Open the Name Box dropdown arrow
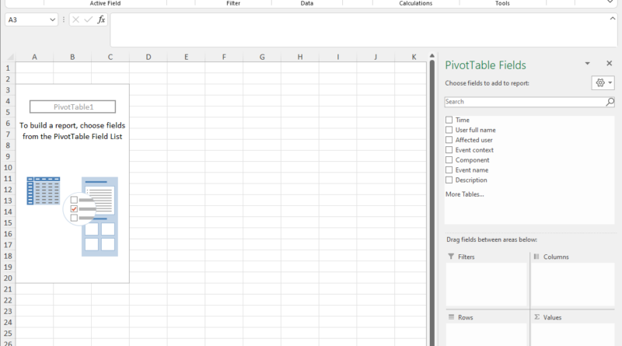 pyautogui.click(x=52, y=20)
